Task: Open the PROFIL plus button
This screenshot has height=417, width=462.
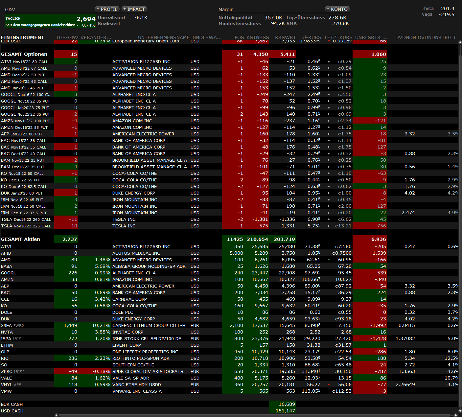Action: pyautogui.click(x=107, y=9)
